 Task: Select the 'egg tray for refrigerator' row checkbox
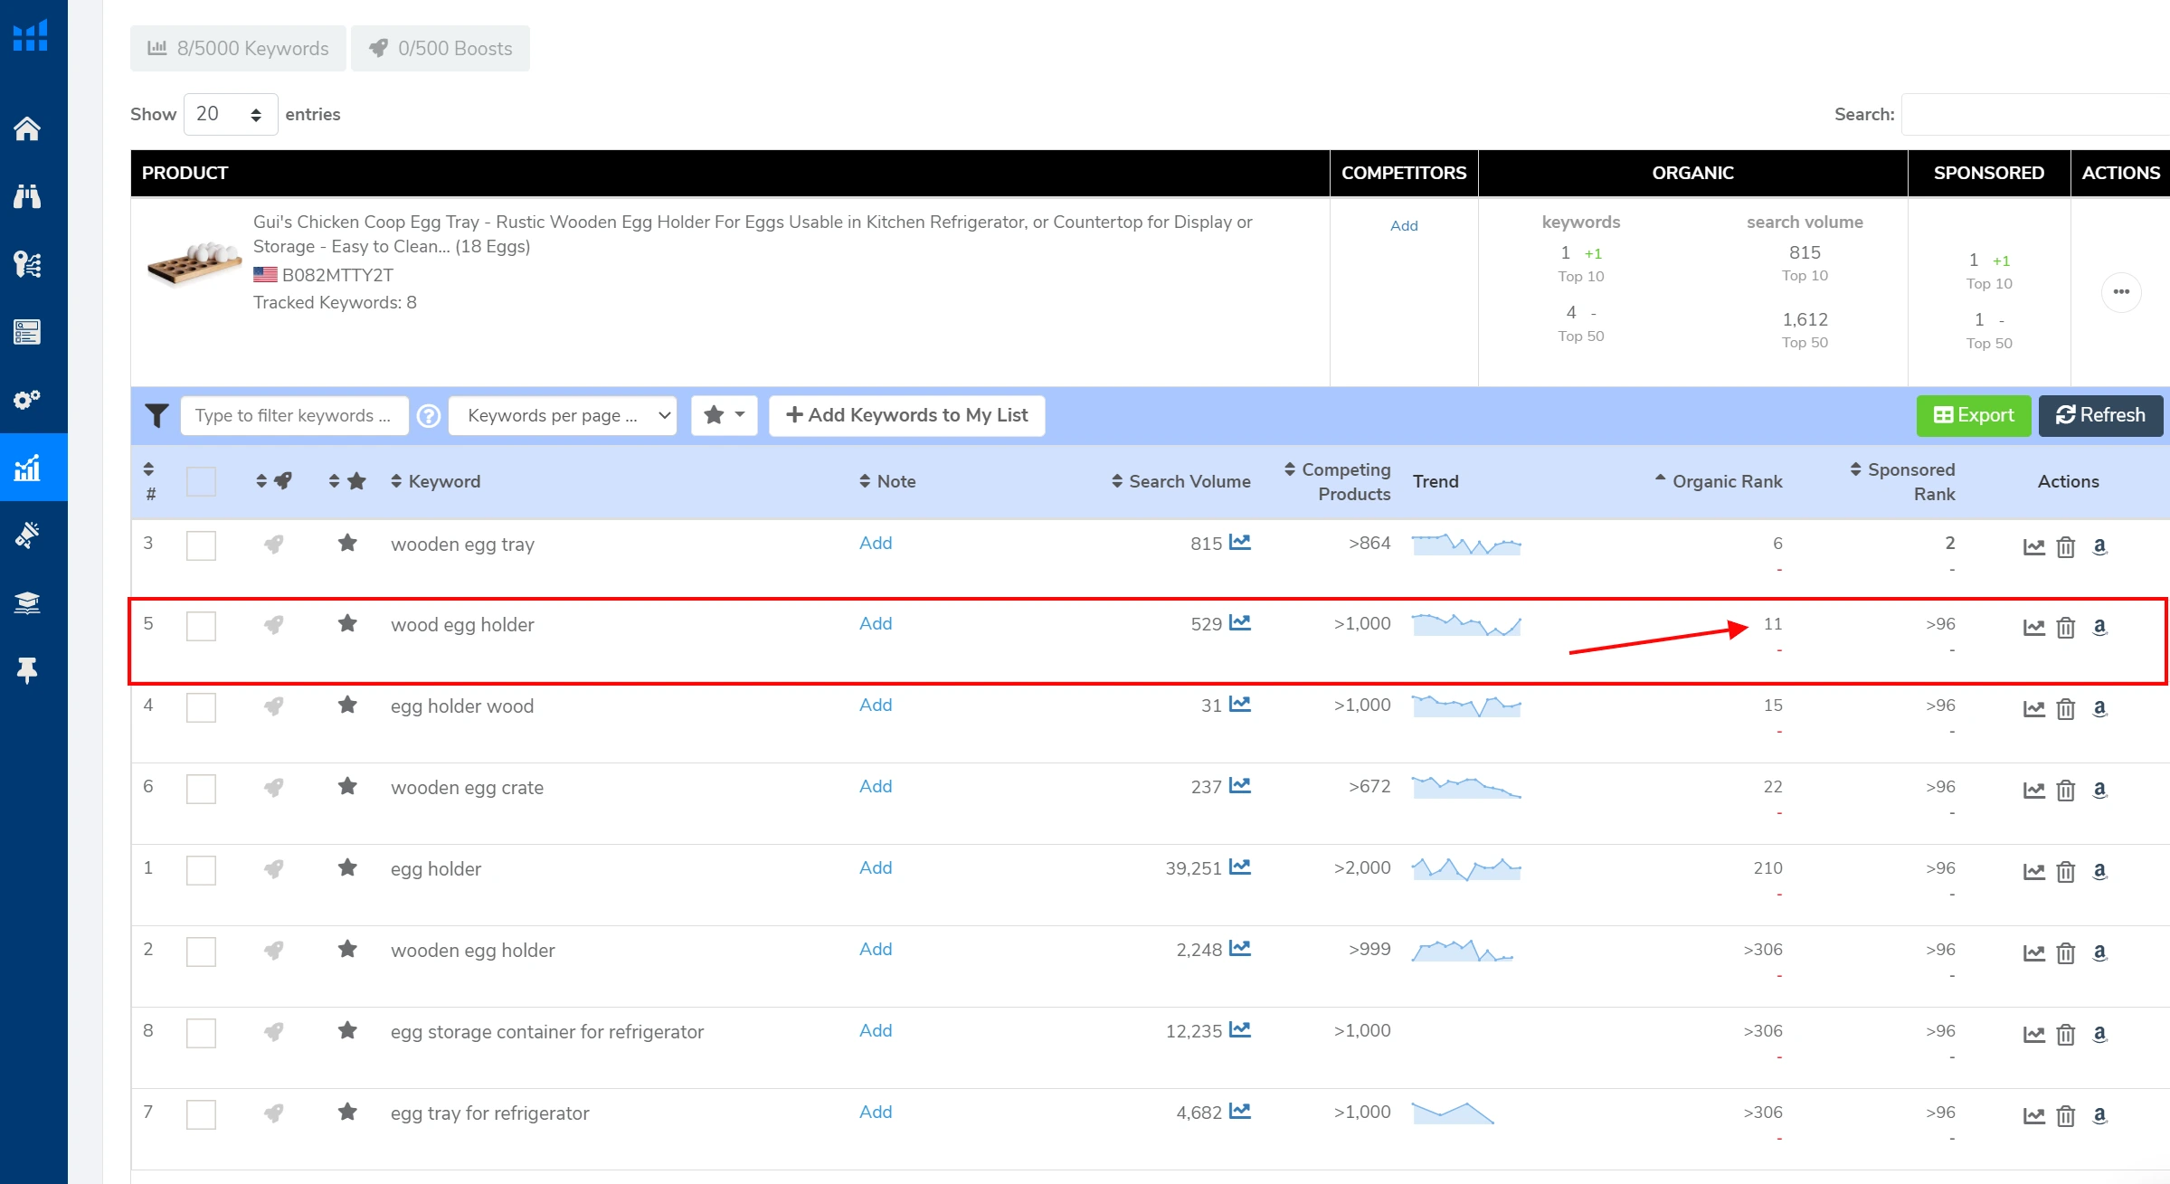(x=201, y=1114)
